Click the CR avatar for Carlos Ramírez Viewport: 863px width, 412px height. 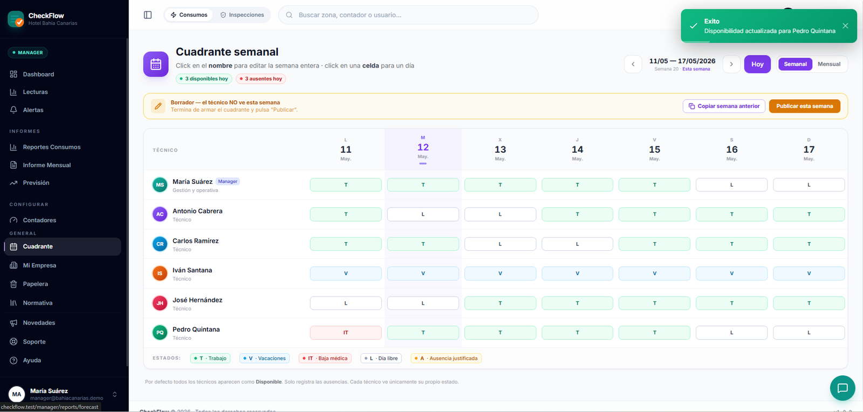click(160, 244)
